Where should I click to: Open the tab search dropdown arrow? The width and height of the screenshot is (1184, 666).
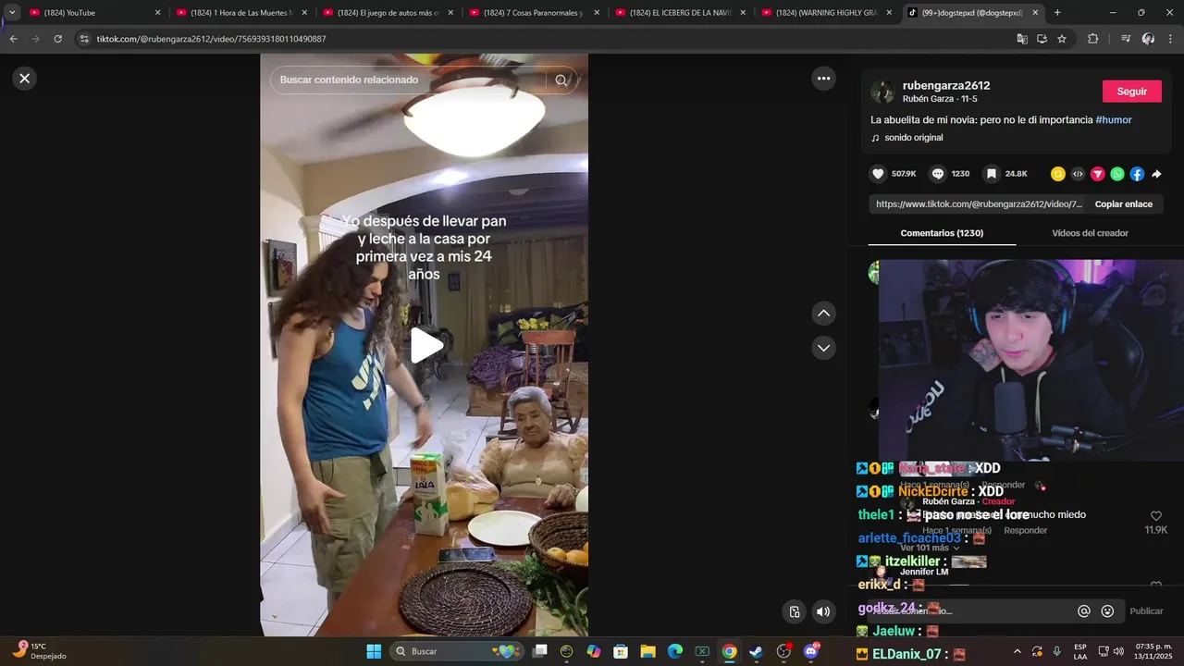[x=12, y=13]
